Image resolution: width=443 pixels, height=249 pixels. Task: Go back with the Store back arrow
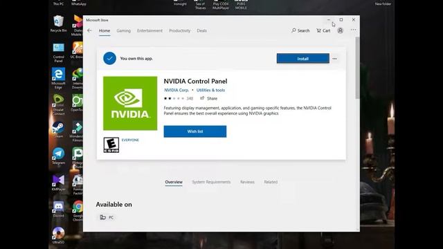tap(89, 30)
